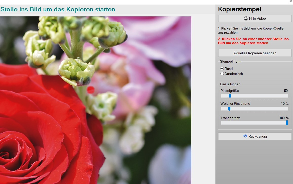Click the Stempel Form group label
293x184 pixels.
[230, 61]
